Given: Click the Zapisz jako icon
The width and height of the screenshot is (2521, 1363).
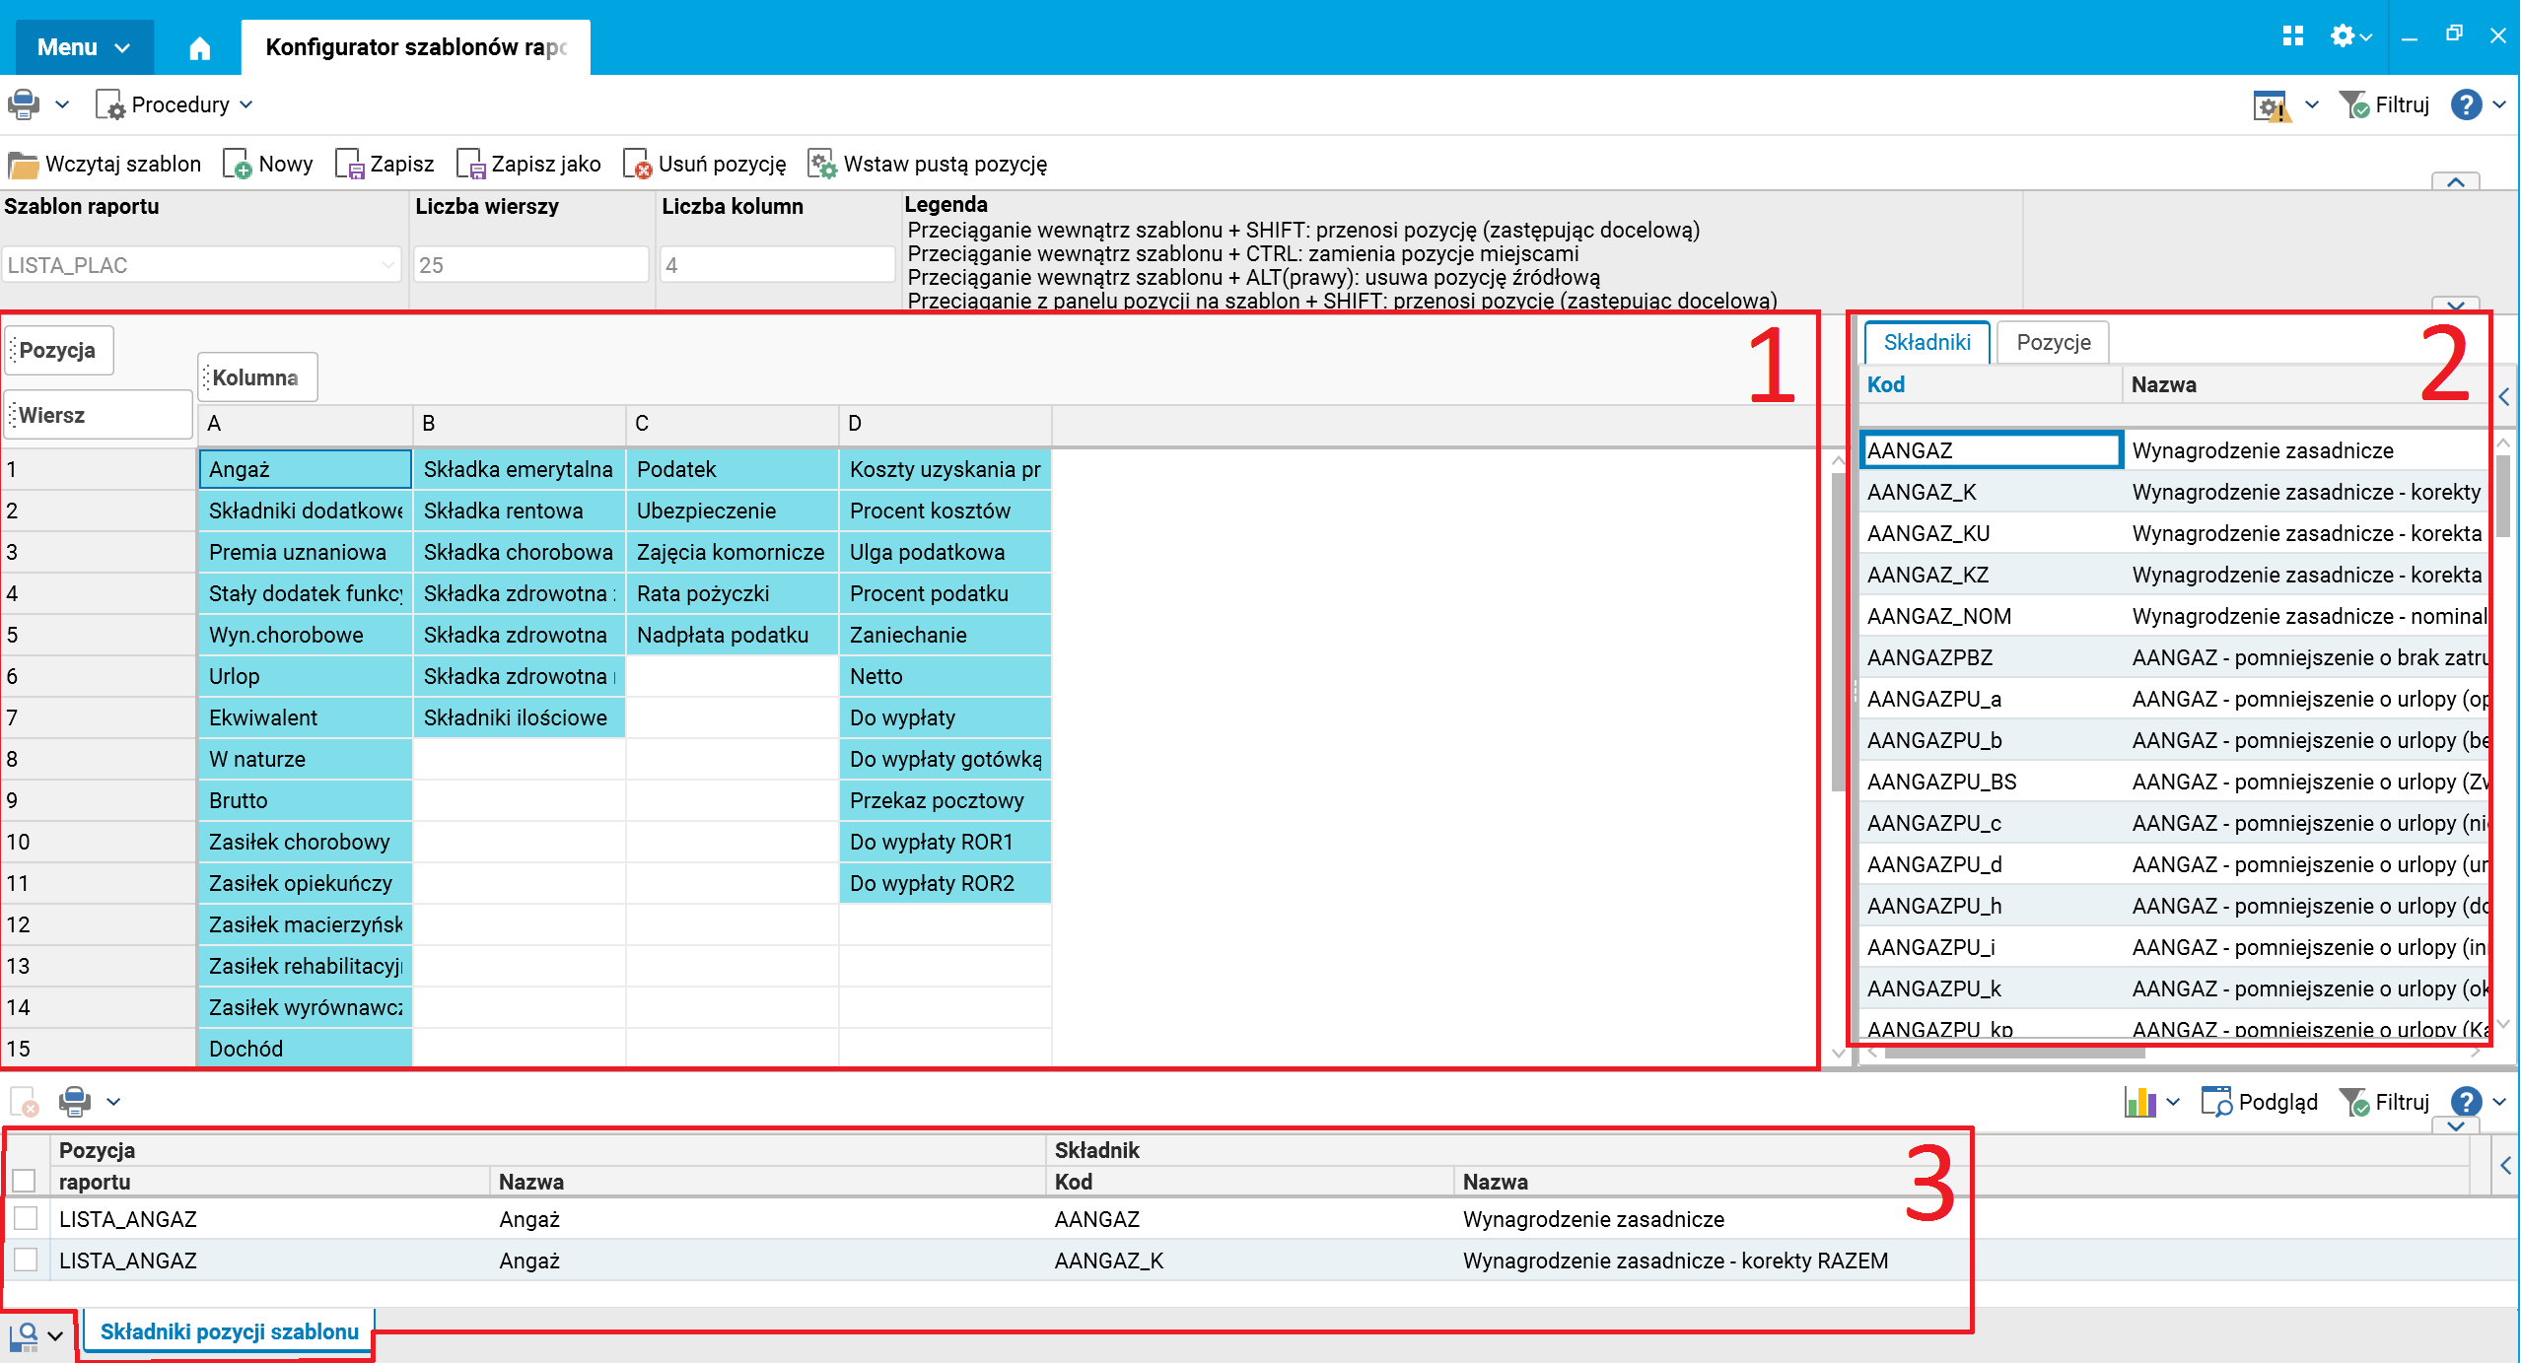Looking at the screenshot, I should point(470,164).
